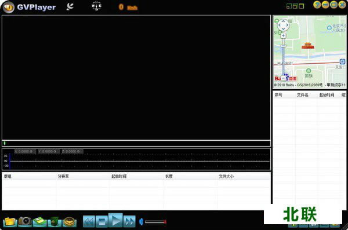Viewport: 348px width, 230px height.
Task: Click the Z: 0.0000 G sensor reading
Action: [x=72, y=151]
